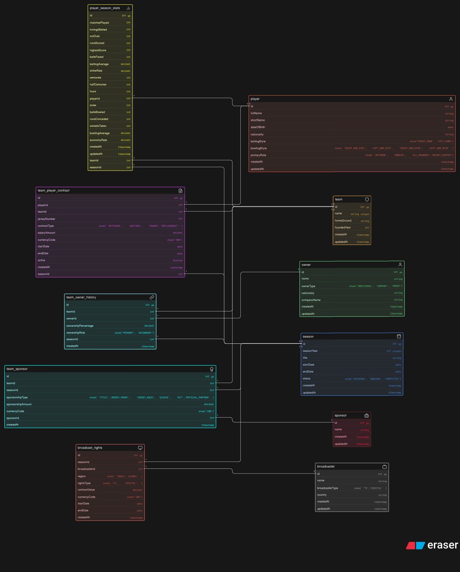The width and height of the screenshot is (460, 572).
Task: Select the halfCenturies field
Action: [x=110, y=84]
